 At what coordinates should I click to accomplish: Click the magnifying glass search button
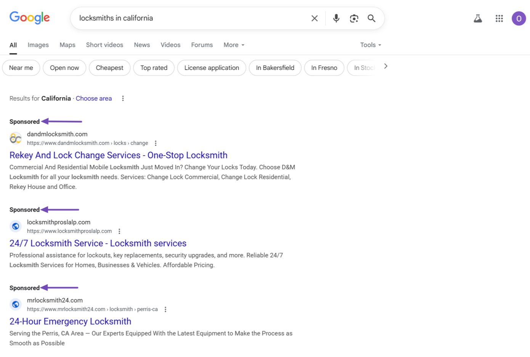click(x=371, y=18)
